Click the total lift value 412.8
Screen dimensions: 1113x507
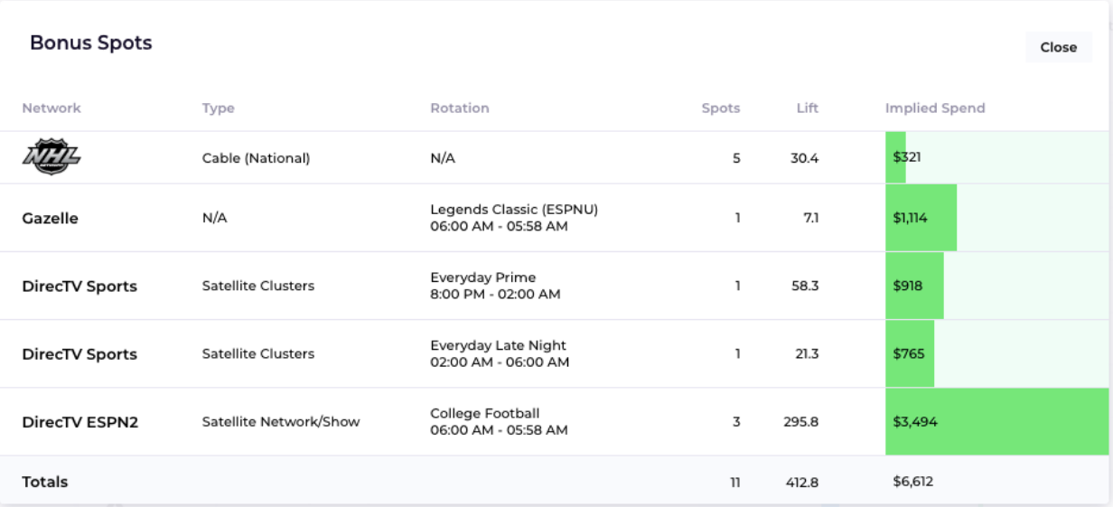pyautogui.click(x=802, y=483)
